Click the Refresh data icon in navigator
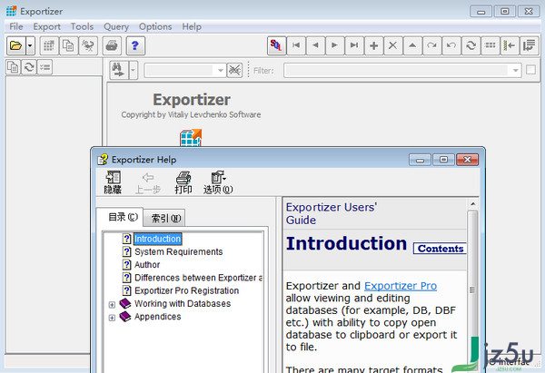545x373 pixels. coord(471,45)
